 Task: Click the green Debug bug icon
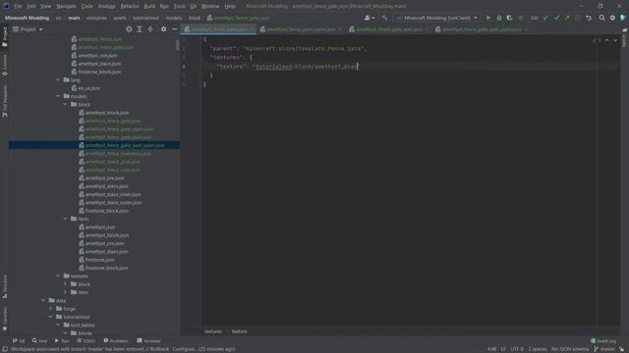[499, 18]
